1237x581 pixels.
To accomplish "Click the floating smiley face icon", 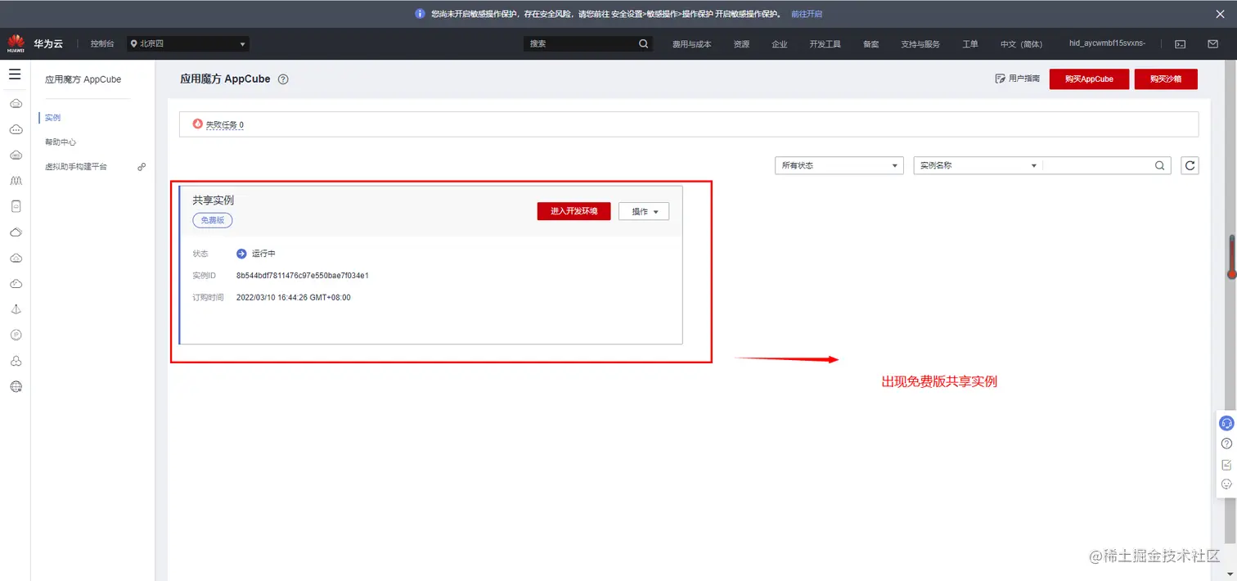I will click(x=1226, y=484).
